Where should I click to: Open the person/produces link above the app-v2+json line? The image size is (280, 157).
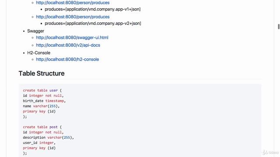pyautogui.click(x=73, y=17)
